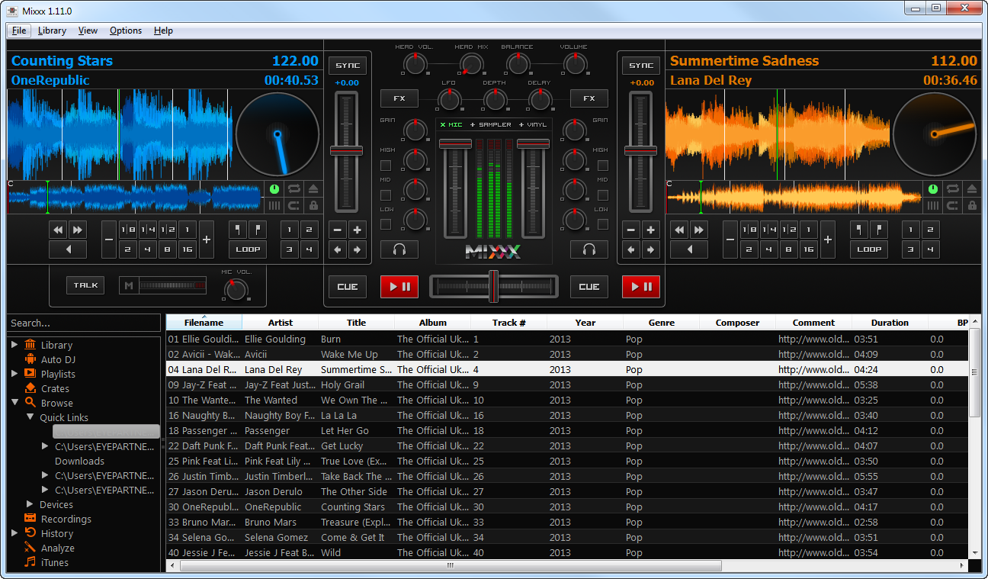The width and height of the screenshot is (988, 579).
Task: Sort tracks by the Artist column header
Action: (281, 323)
